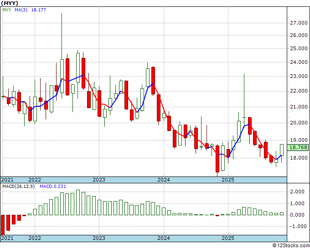The image size is (310, 249).
Task: Click the 20.000 price axis label
Action: click(299, 123)
